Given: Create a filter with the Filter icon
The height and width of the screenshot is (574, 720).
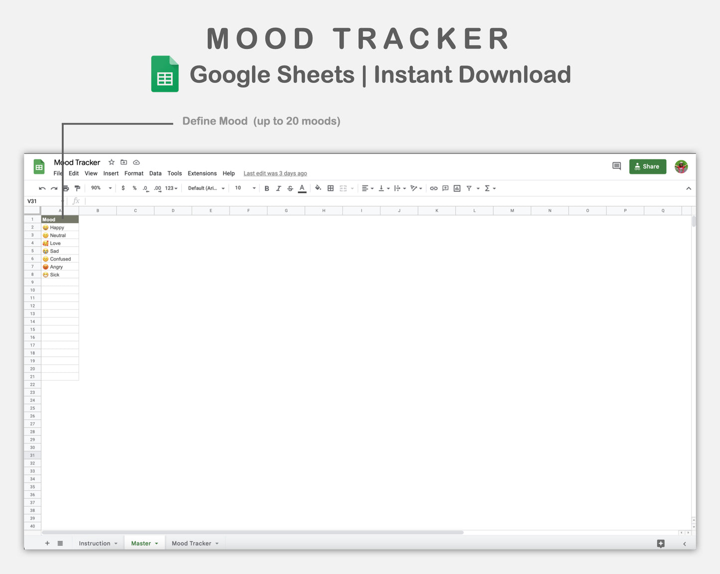Looking at the screenshot, I should pyautogui.click(x=469, y=188).
